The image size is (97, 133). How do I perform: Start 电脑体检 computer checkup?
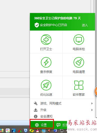point(79,40)
